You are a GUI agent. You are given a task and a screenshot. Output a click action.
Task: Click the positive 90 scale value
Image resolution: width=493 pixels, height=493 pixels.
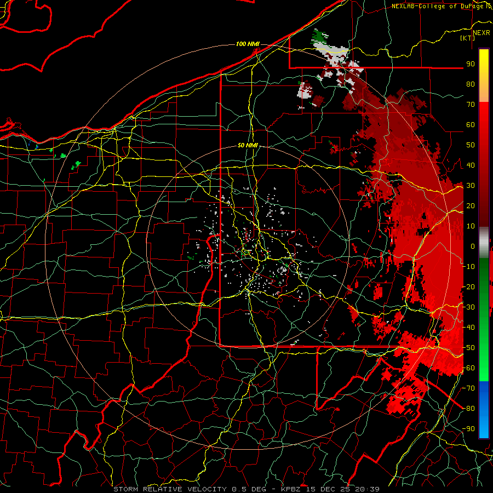(x=471, y=64)
